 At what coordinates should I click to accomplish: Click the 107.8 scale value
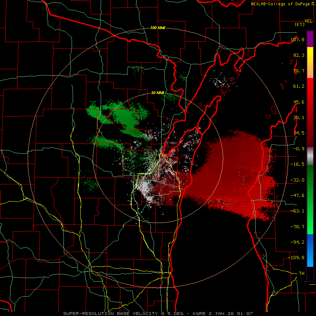click(297, 39)
